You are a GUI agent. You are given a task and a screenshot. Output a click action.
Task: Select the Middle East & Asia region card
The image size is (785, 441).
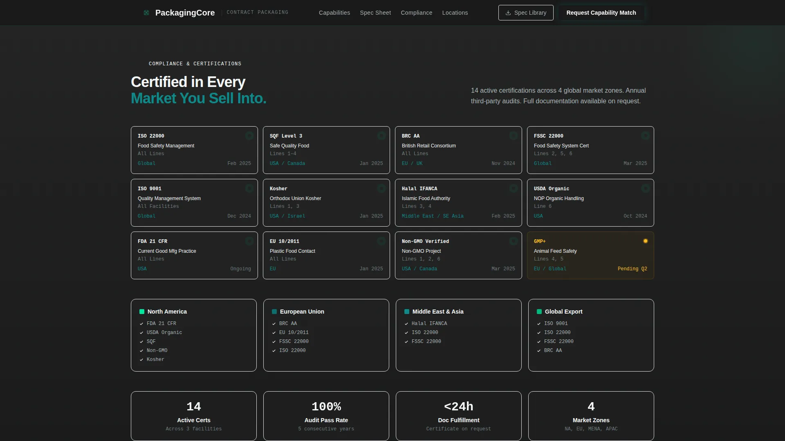point(459,335)
